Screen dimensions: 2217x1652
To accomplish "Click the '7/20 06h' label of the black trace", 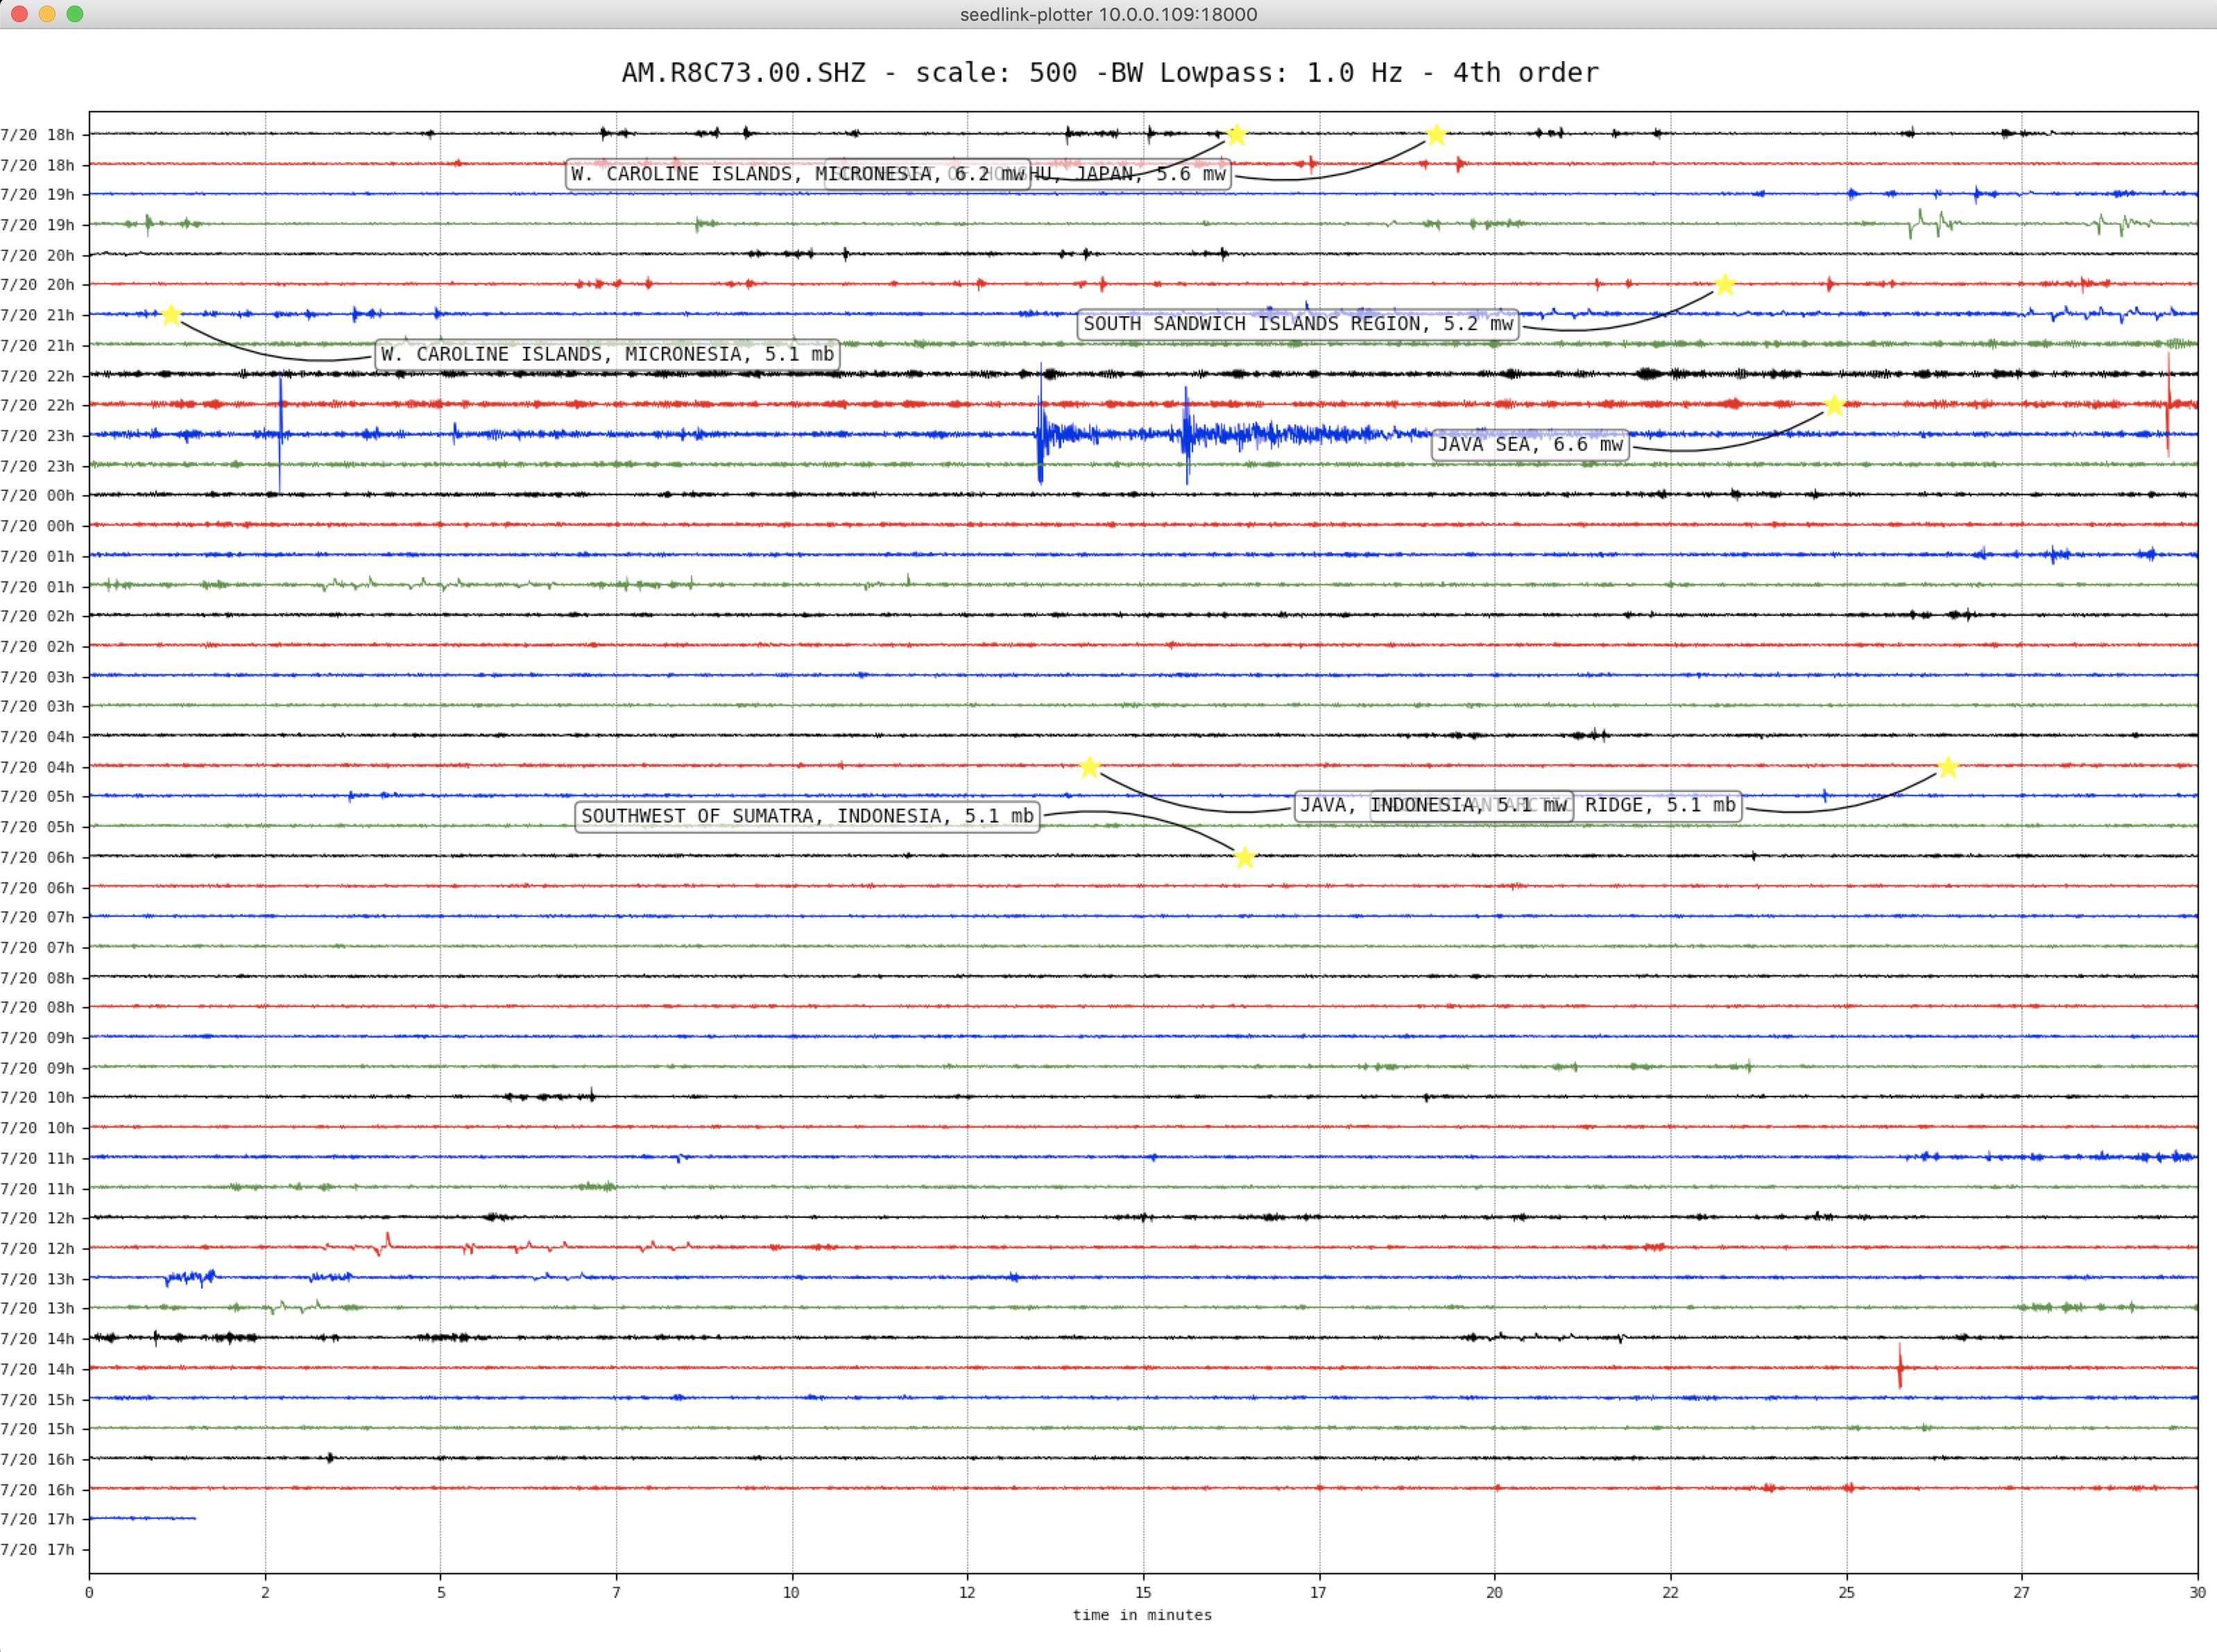I will coord(38,857).
